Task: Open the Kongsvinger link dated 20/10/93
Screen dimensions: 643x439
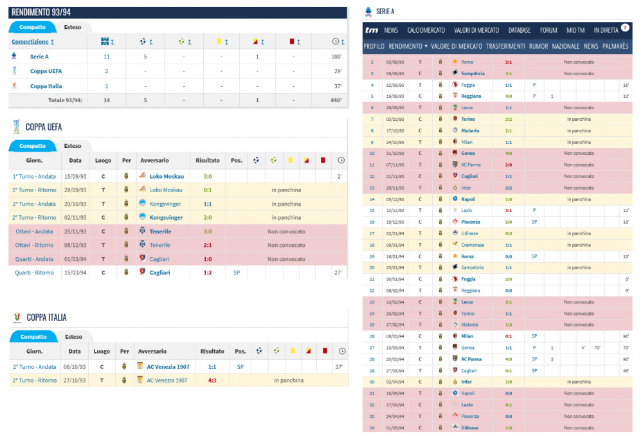Action: 165,204
